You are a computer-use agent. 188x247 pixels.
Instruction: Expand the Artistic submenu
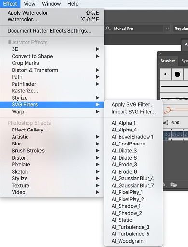click(52, 137)
